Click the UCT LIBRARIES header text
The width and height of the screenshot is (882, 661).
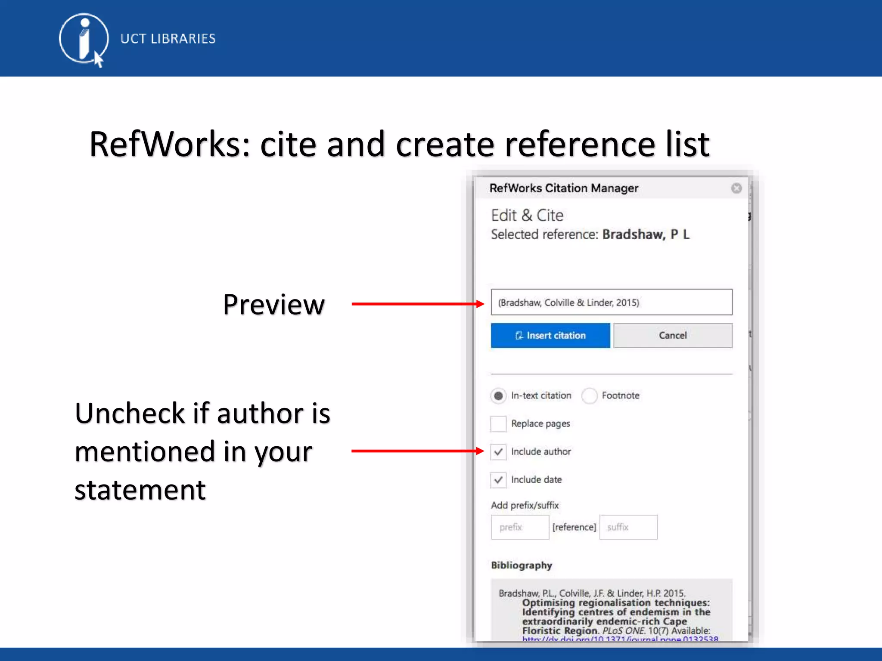168,39
